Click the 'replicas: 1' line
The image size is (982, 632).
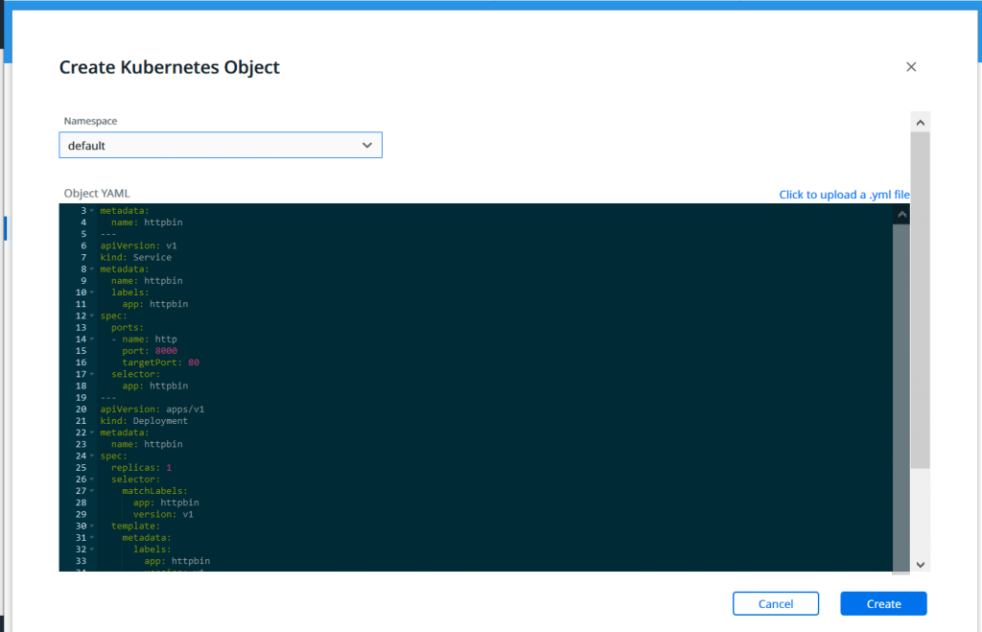click(x=142, y=468)
